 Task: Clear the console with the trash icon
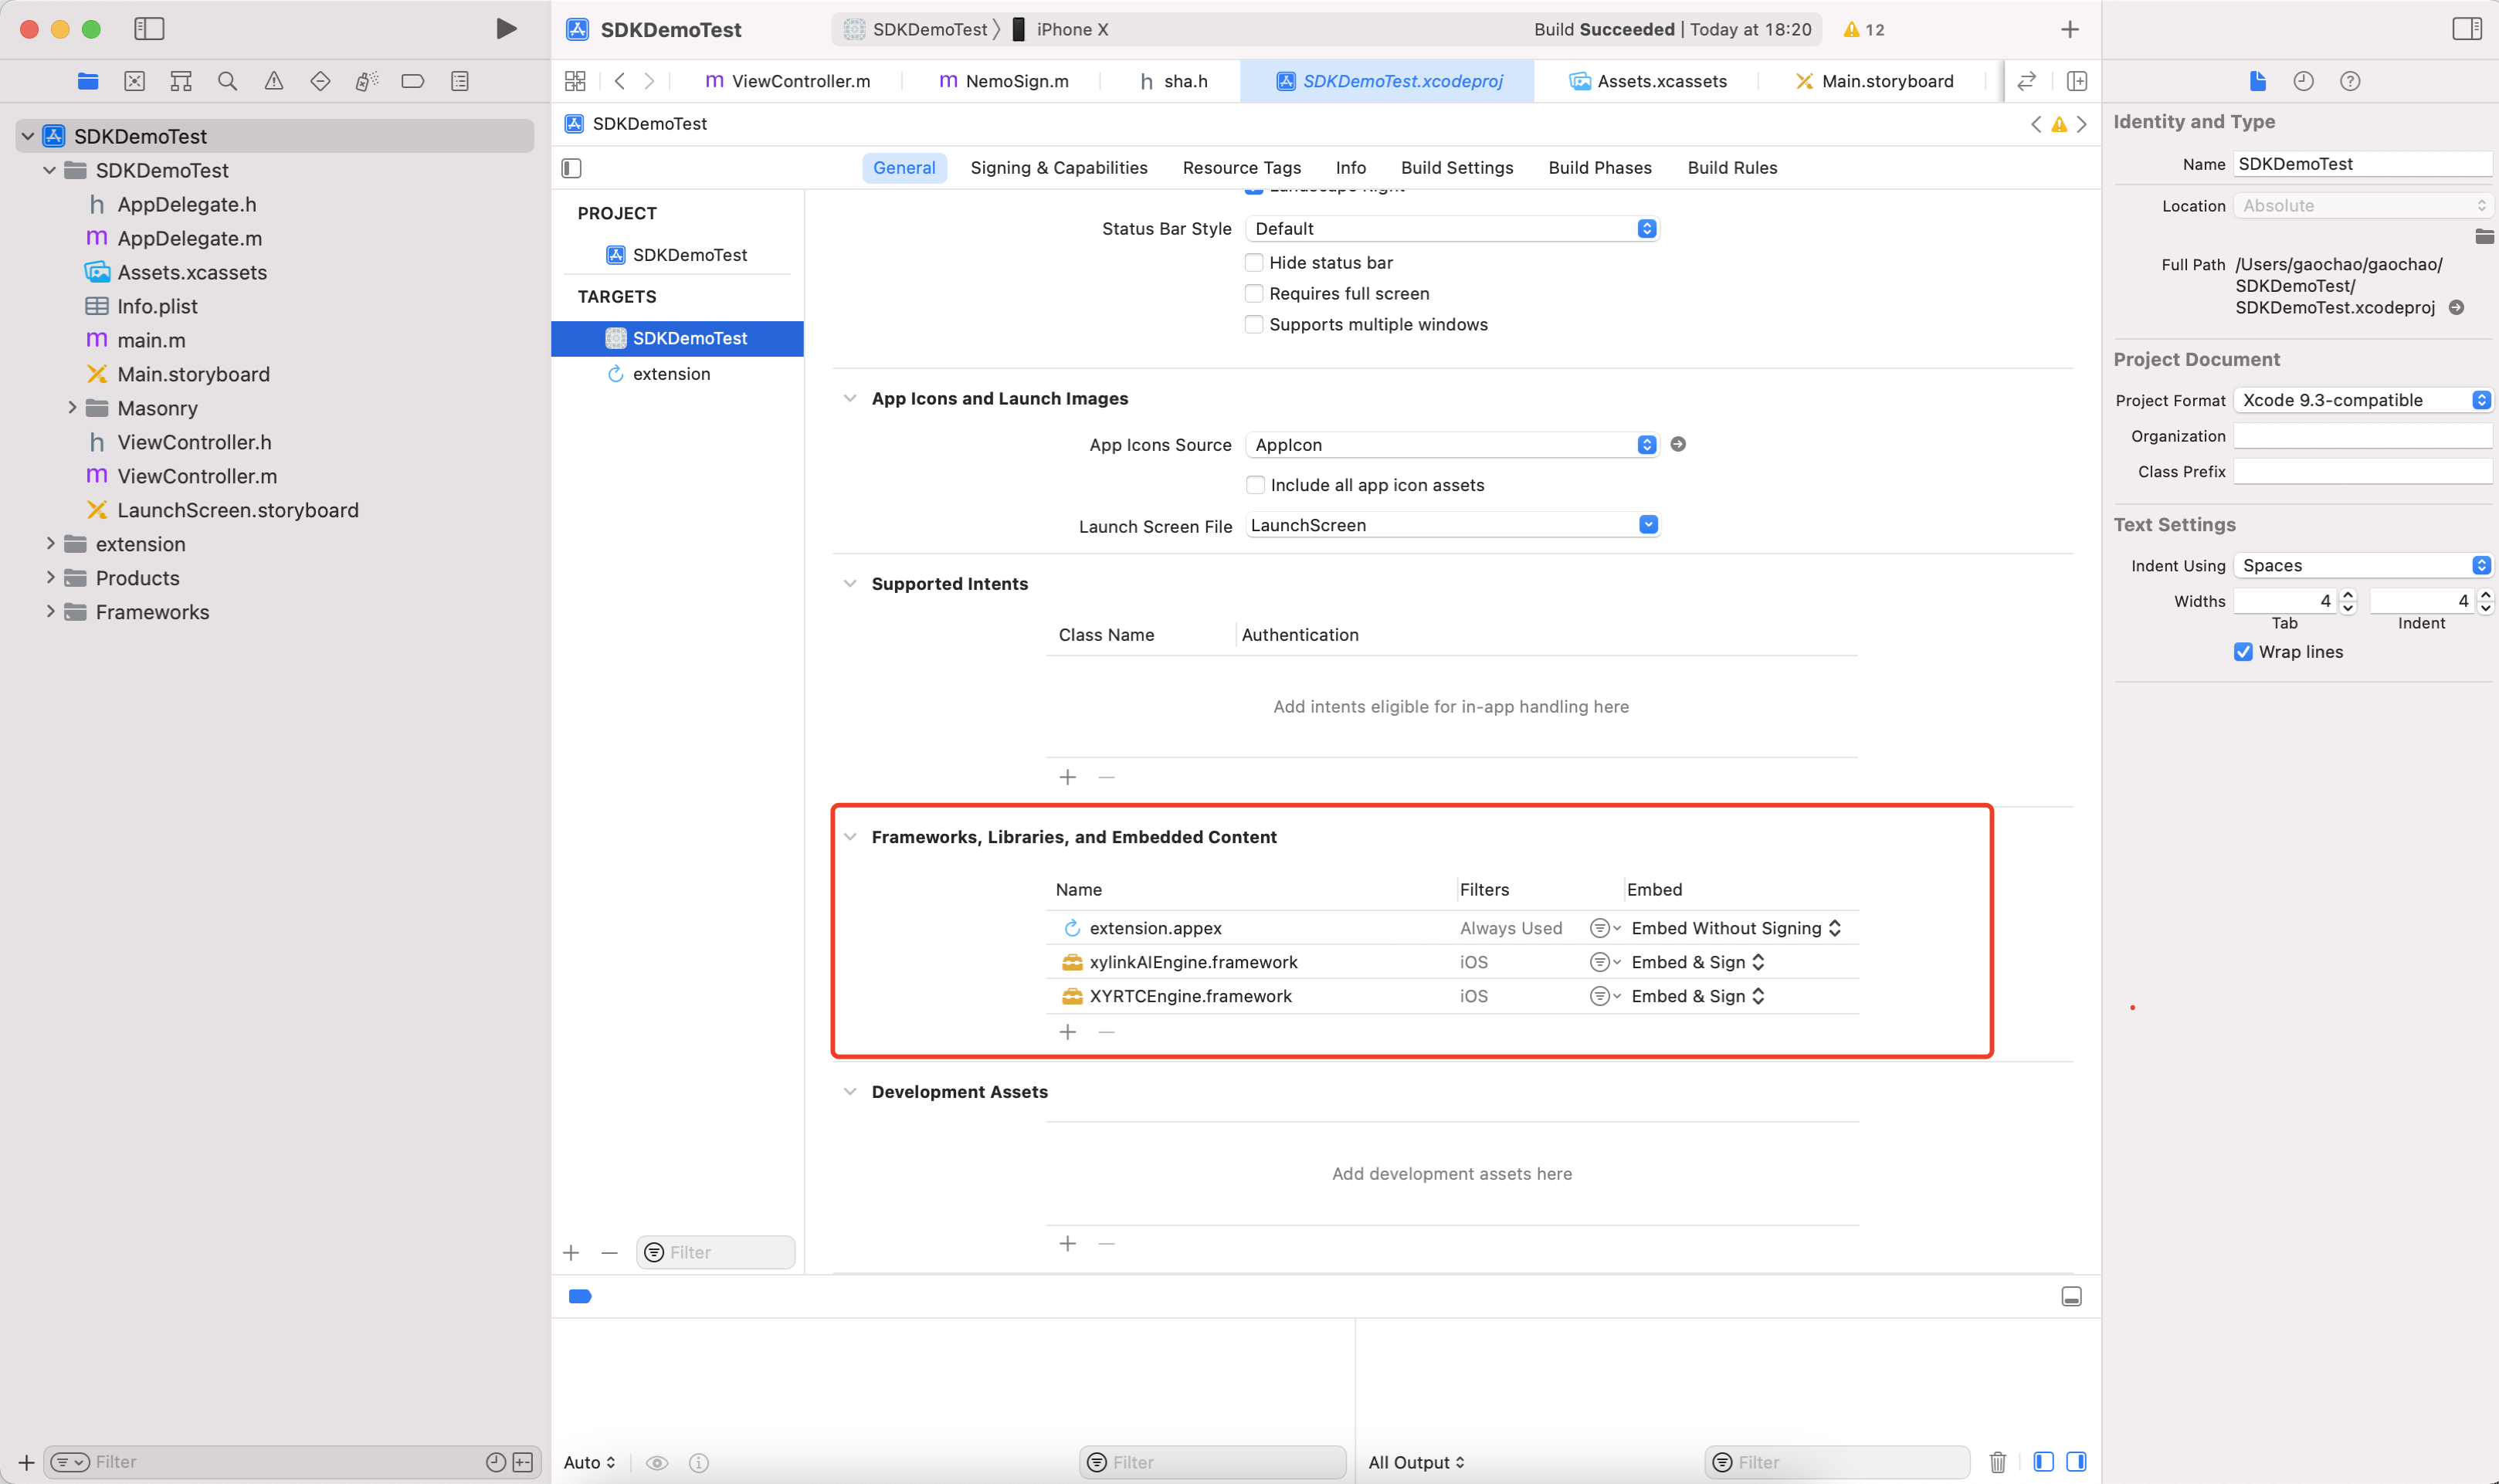(1997, 1462)
